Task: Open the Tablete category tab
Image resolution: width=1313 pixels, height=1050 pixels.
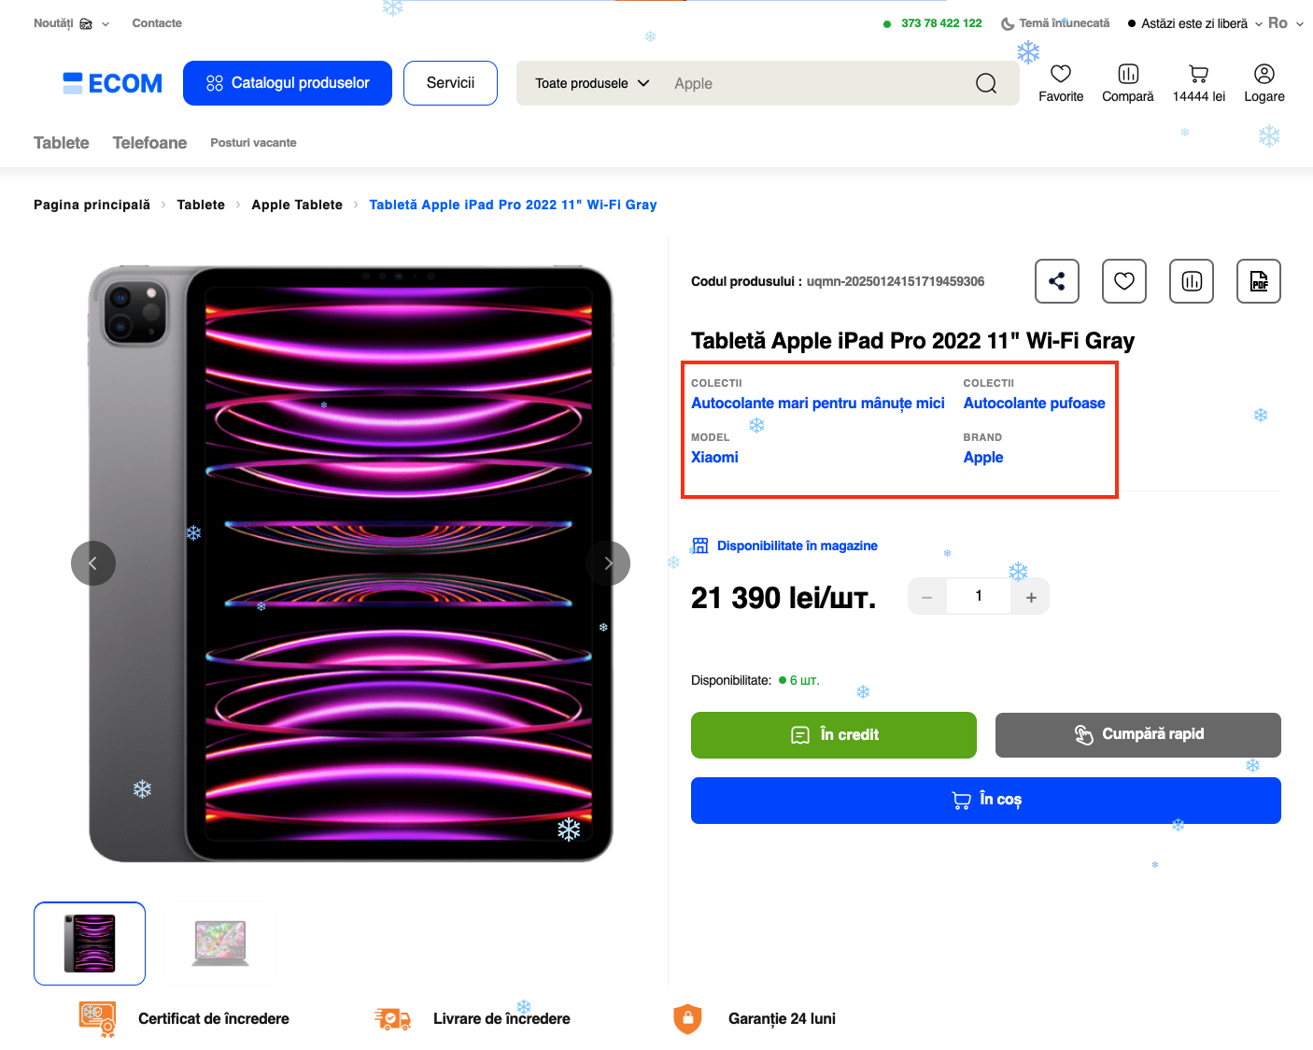Action: (62, 143)
